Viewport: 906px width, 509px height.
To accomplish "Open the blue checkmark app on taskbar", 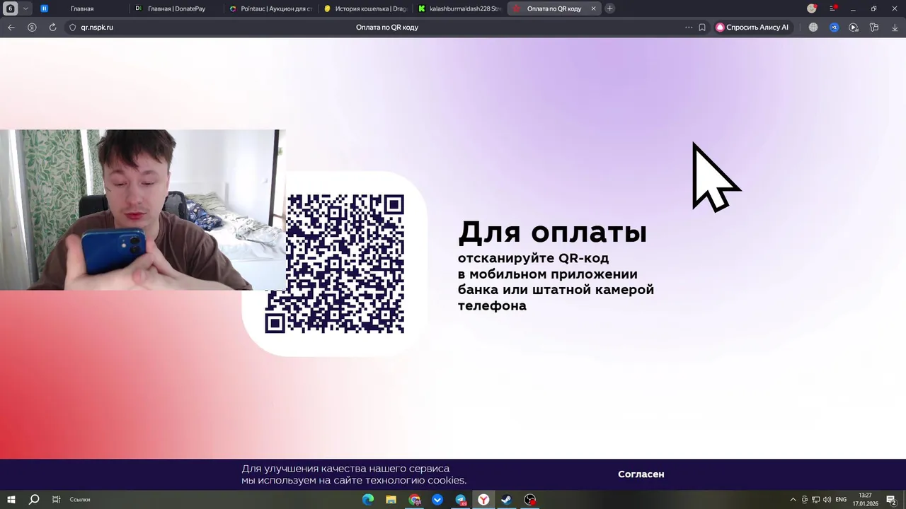I will [x=437, y=500].
